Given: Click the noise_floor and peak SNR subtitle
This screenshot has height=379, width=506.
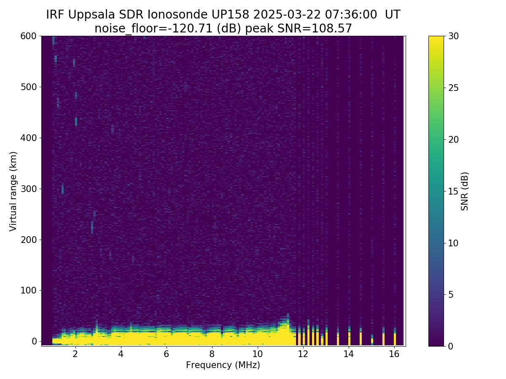Looking at the screenshot, I should [223, 28].
